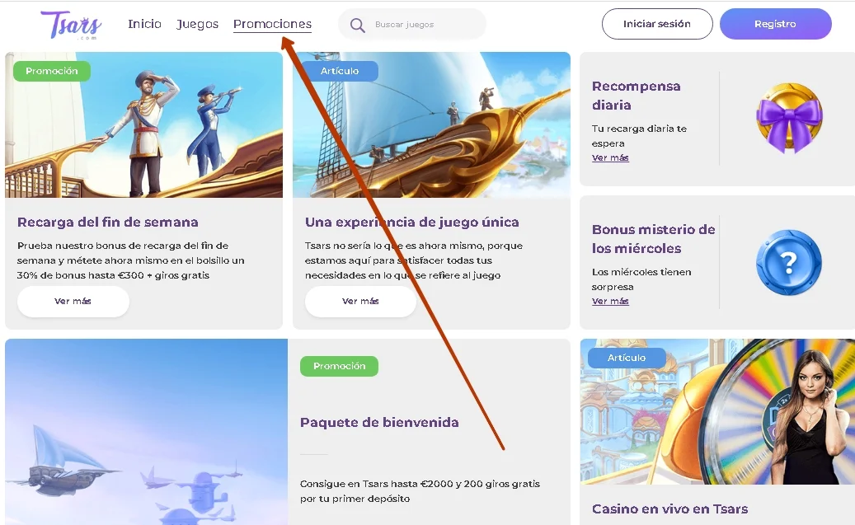Focus the Buscar juegos search field
Viewport: 855px width, 525px height.
coord(411,24)
